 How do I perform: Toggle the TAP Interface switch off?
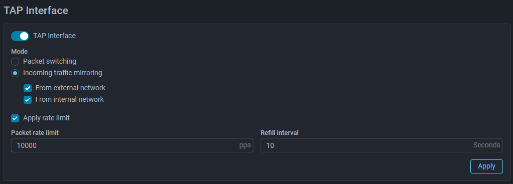point(20,36)
